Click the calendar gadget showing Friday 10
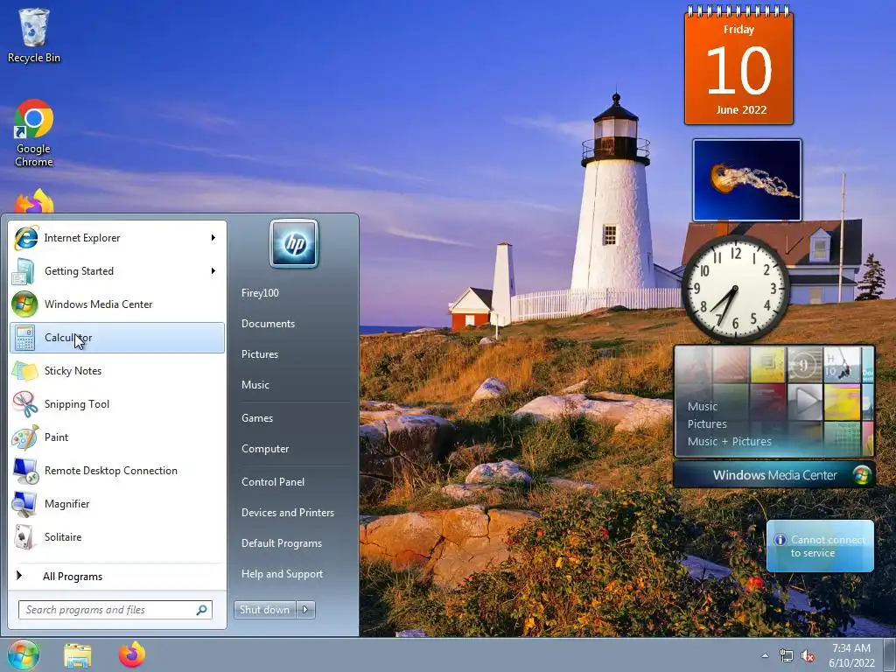Image resolution: width=896 pixels, height=672 pixels. pos(738,66)
